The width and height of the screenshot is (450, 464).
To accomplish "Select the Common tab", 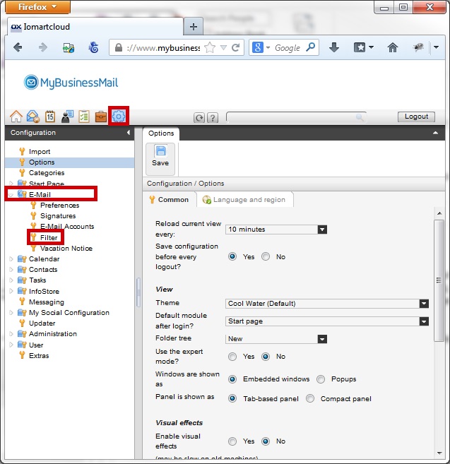I will 169,200.
